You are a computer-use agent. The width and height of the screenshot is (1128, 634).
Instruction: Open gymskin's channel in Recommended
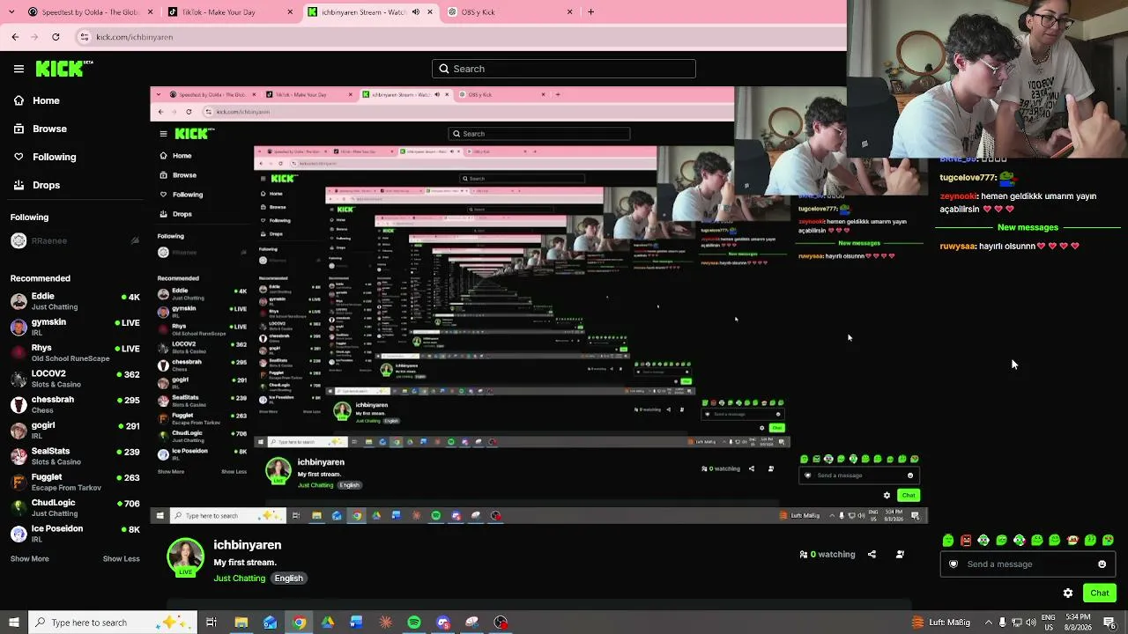click(76, 327)
